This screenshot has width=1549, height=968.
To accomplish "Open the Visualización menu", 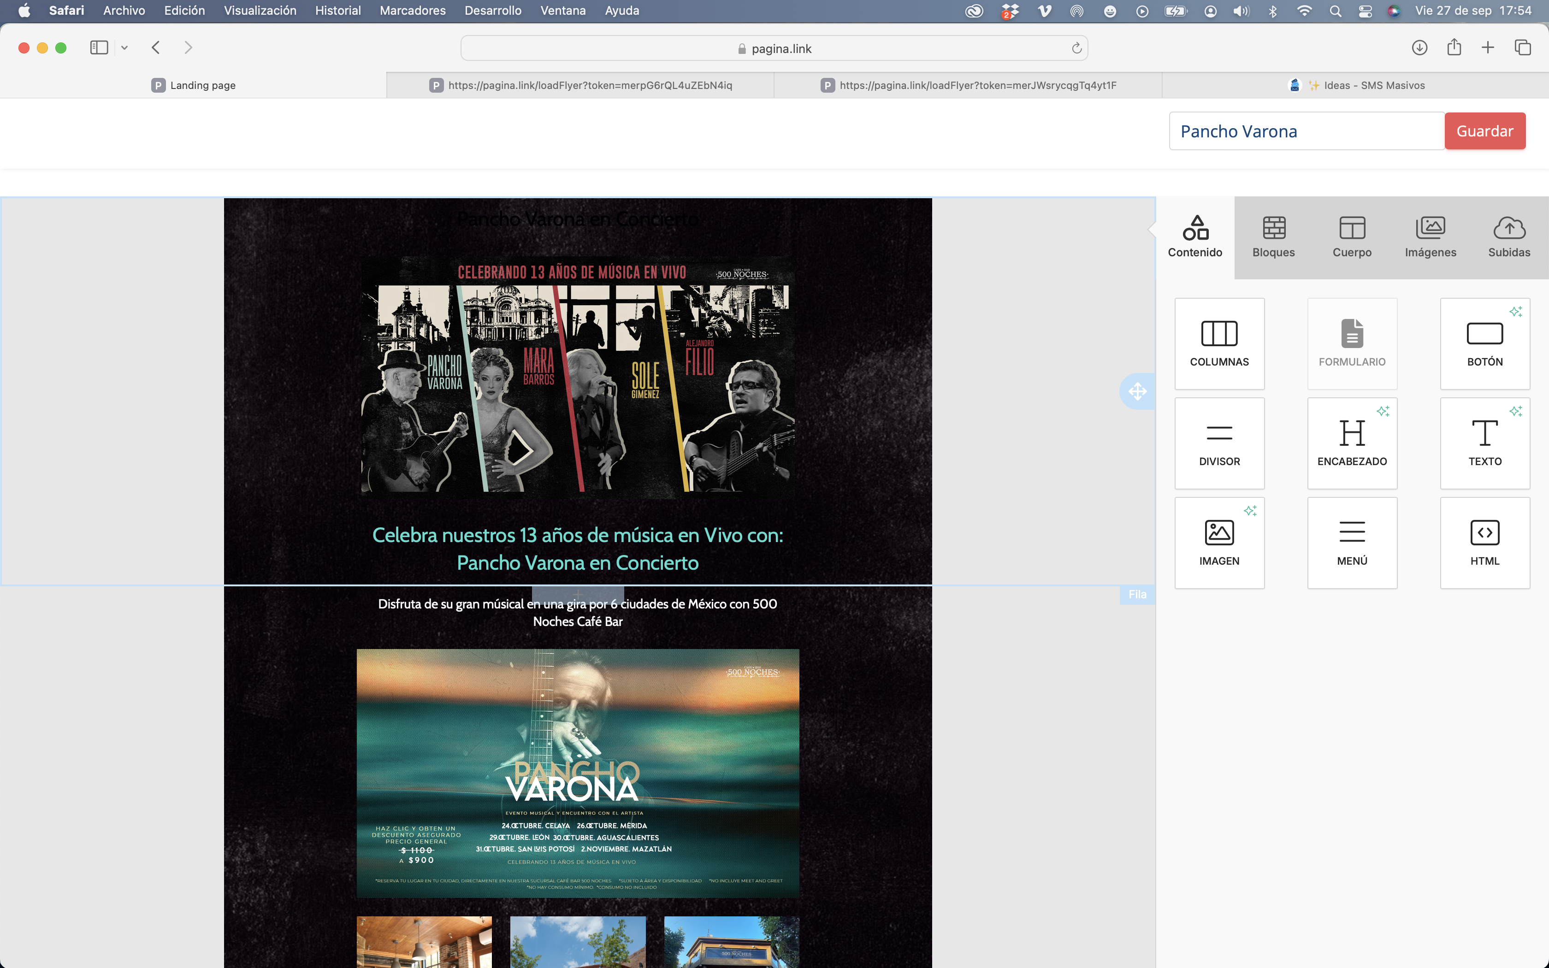I will 260,11.
